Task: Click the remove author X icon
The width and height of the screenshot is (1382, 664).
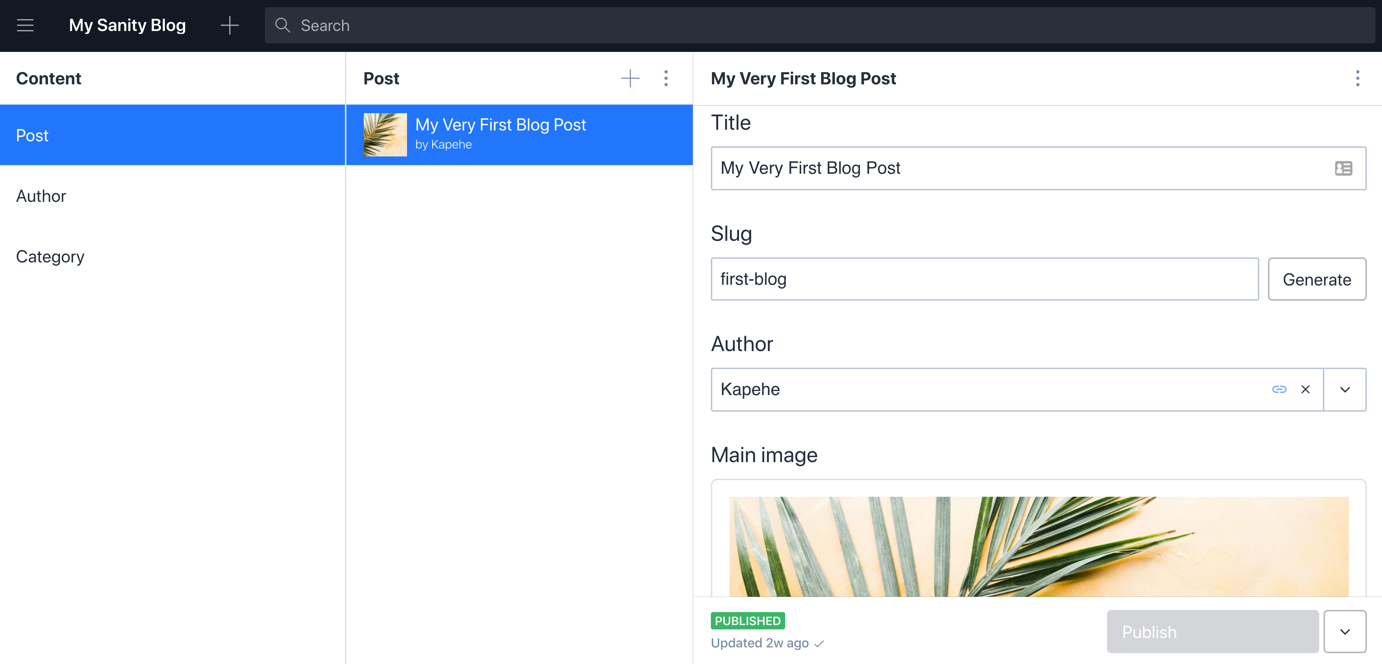Action: pyautogui.click(x=1305, y=388)
